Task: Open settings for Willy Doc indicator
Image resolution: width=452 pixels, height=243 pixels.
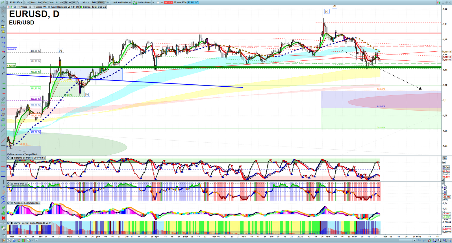Action: [x=12, y=183]
